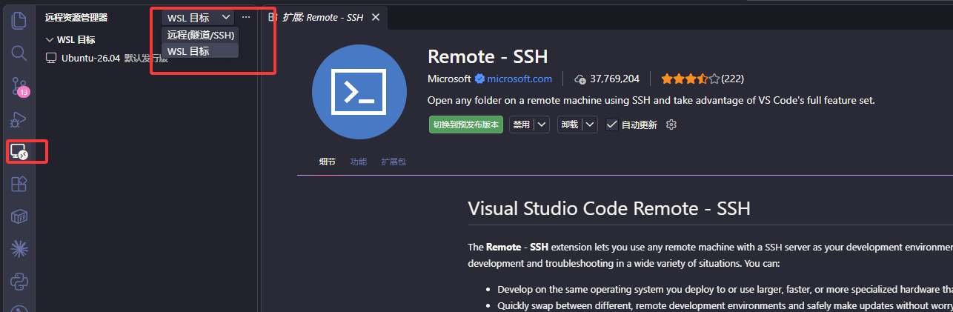Click the large Remote - SSH extension logo
Viewport: 953px width, 312px height.
click(359, 92)
